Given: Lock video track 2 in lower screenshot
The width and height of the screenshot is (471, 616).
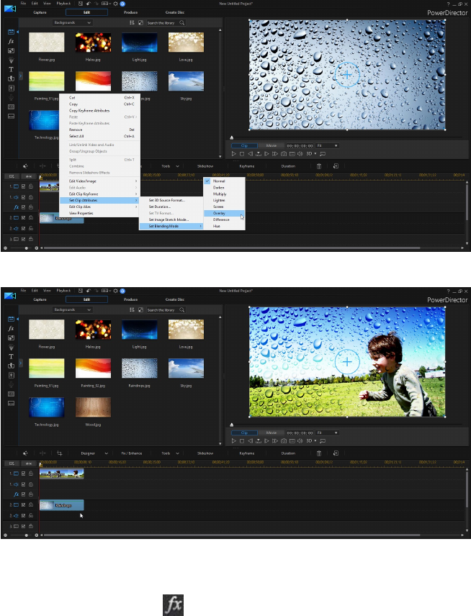Looking at the screenshot, I should [31, 504].
